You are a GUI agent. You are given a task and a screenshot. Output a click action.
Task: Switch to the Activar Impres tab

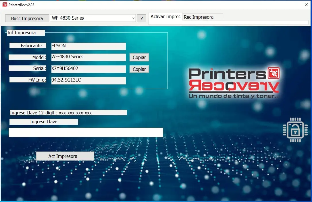[165, 17]
